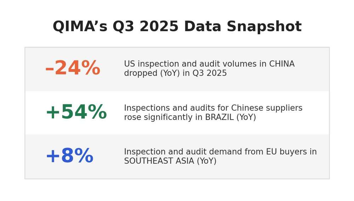Select the EU buyers demand description
The width and height of the screenshot is (354, 201).
pos(220,156)
